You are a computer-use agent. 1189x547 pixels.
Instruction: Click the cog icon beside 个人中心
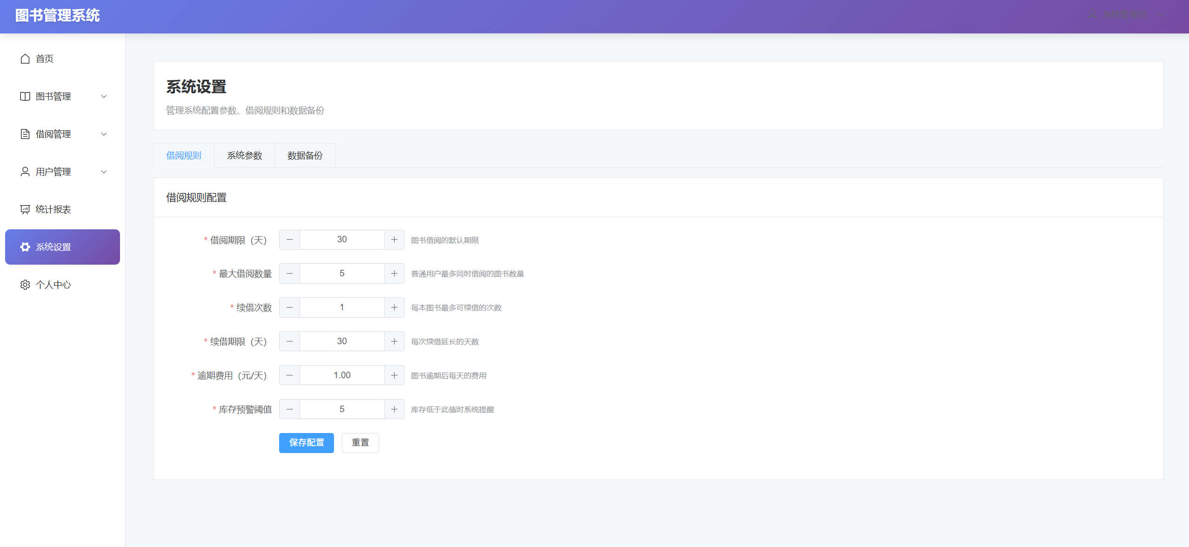pyautogui.click(x=25, y=285)
